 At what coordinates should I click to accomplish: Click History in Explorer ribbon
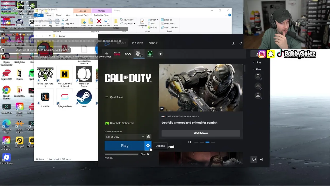point(152,27)
